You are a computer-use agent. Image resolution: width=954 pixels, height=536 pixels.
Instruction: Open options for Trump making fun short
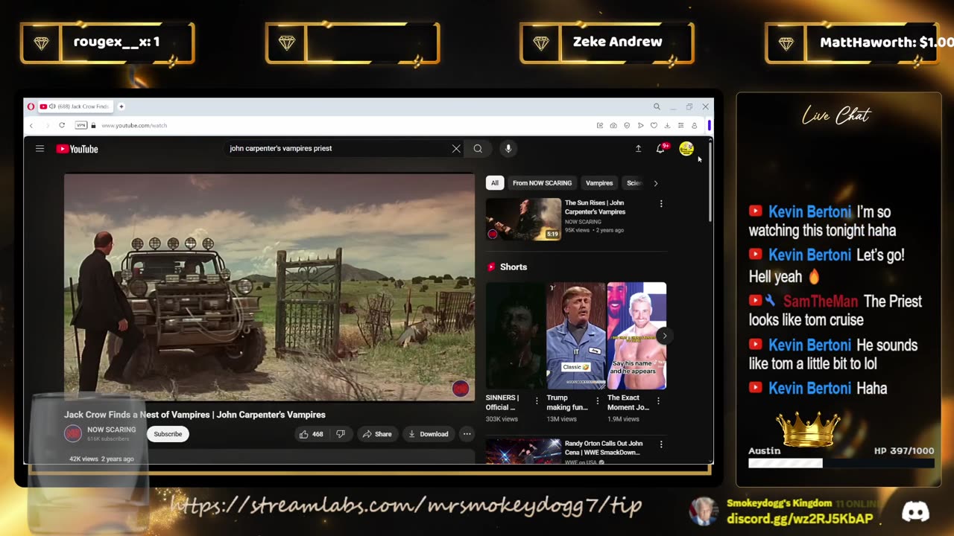pos(597,401)
